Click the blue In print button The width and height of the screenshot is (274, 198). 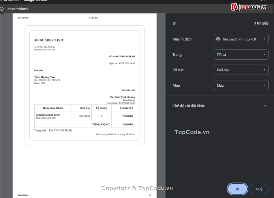237,189
